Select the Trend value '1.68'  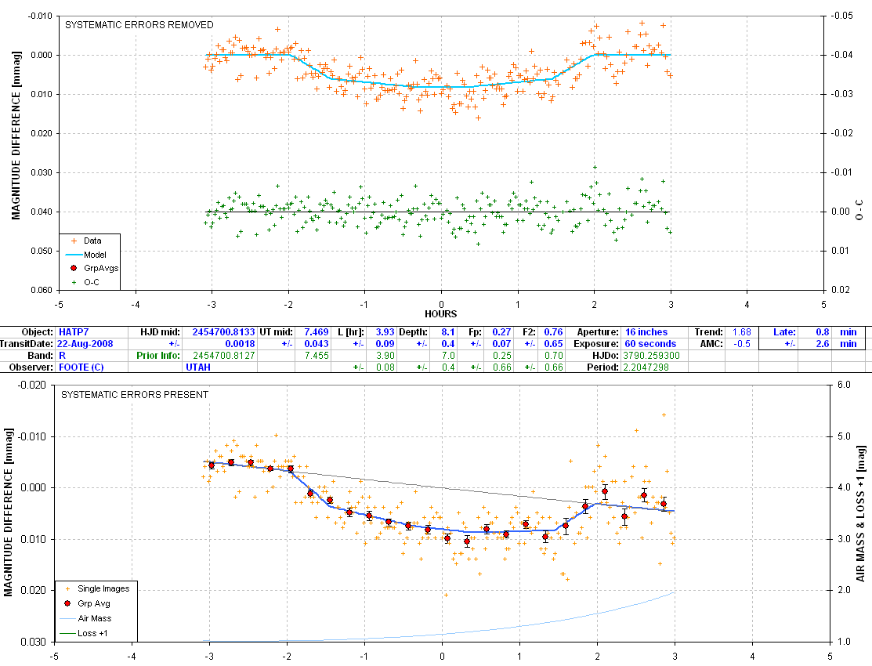pyautogui.click(x=742, y=332)
